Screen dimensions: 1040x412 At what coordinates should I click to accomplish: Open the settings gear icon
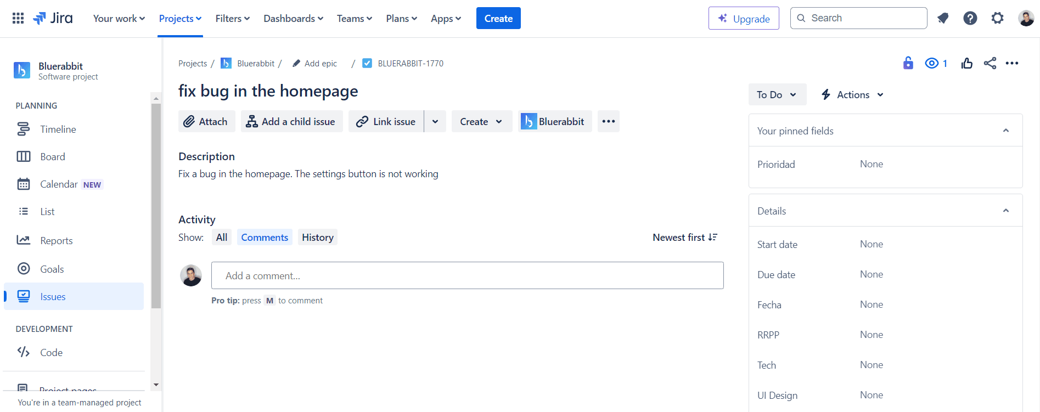coord(998,18)
